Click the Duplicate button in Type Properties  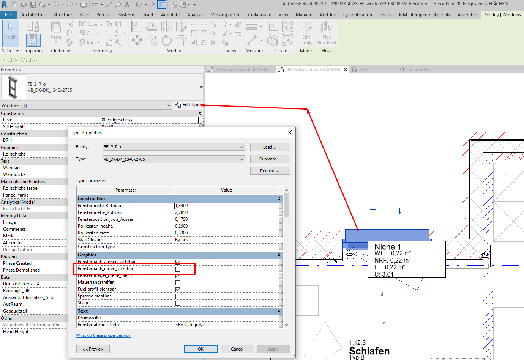[270, 159]
